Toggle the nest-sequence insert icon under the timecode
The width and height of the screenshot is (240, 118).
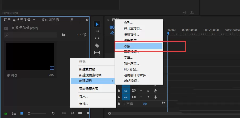coord(112,33)
